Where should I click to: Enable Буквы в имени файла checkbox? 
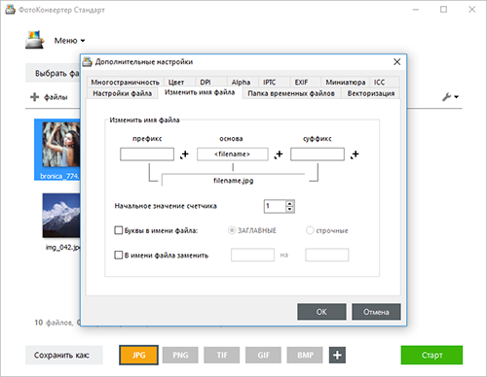(118, 230)
